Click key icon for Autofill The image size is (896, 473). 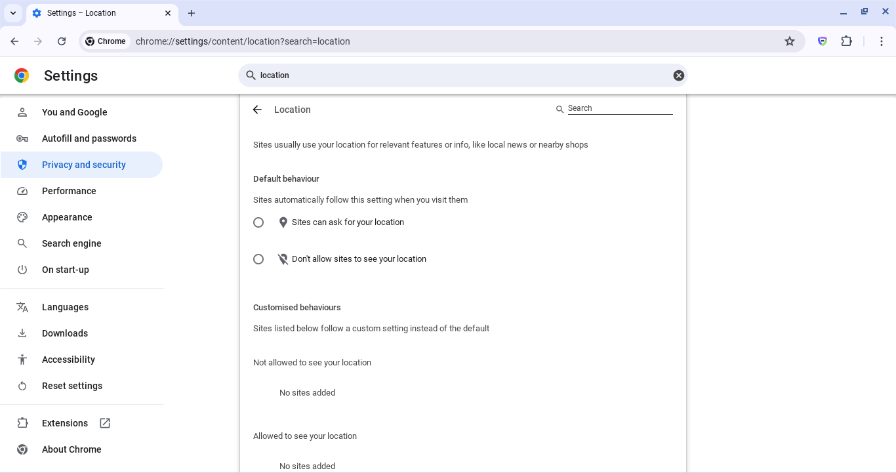tap(22, 138)
